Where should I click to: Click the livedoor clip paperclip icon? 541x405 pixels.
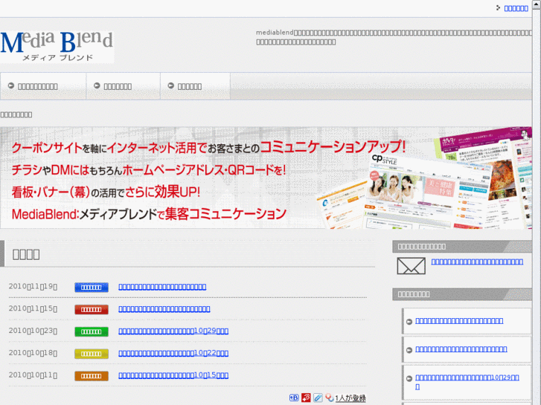(318, 398)
